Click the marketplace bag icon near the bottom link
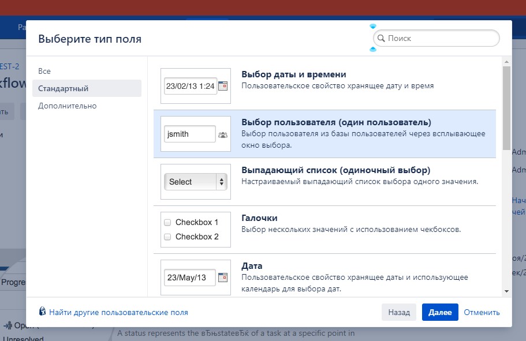 tap(42, 312)
